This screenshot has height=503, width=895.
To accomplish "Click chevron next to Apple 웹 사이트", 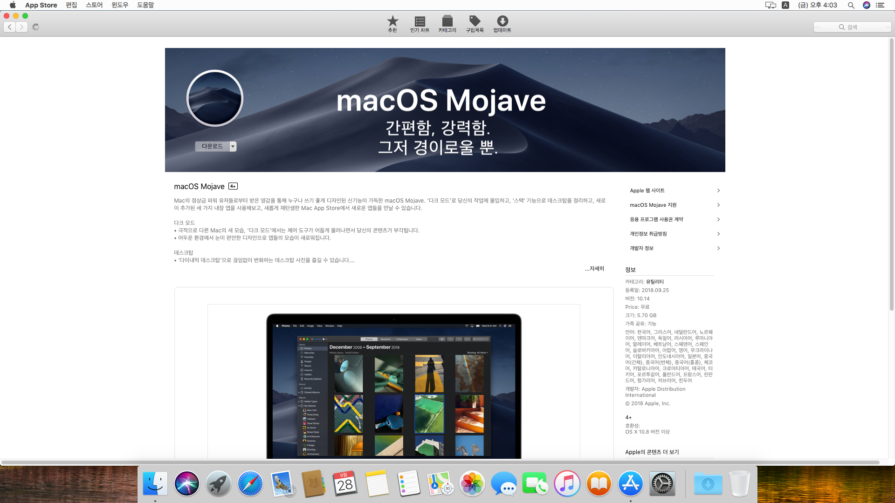I will pyautogui.click(x=718, y=190).
